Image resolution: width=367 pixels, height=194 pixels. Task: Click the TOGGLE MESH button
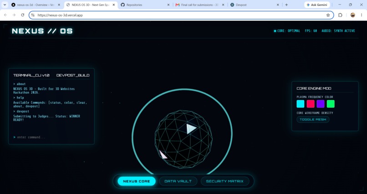pos(313,120)
